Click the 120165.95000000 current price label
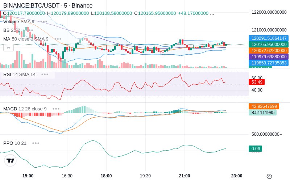Image resolution: width=290 pixels, height=181 pixels. [x=269, y=44]
